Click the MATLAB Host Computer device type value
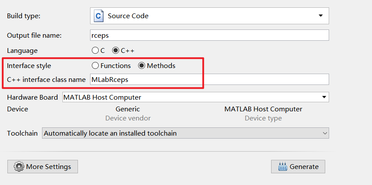The height and width of the screenshot is (185, 372). (263, 109)
